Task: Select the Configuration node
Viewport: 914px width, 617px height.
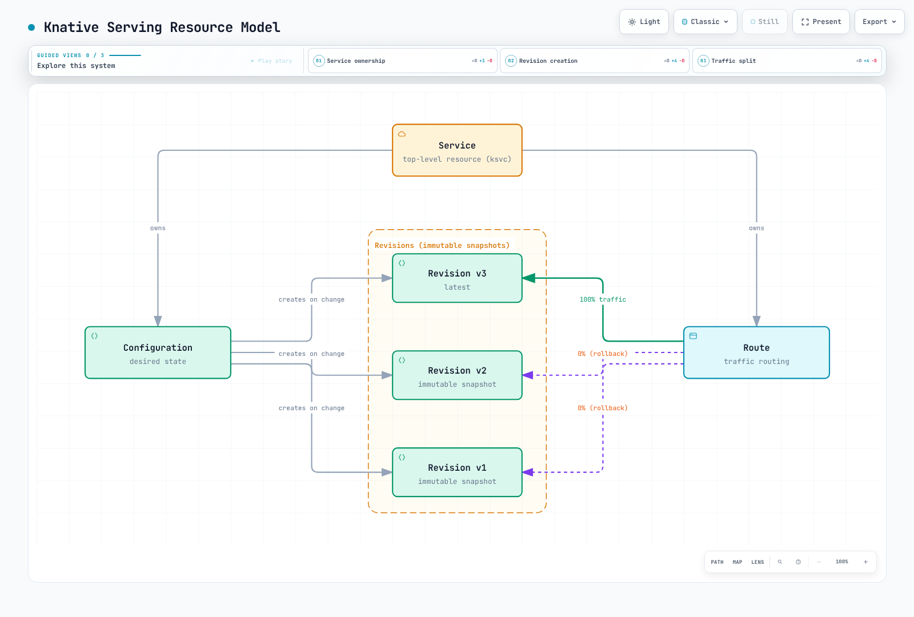Action: tap(158, 352)
